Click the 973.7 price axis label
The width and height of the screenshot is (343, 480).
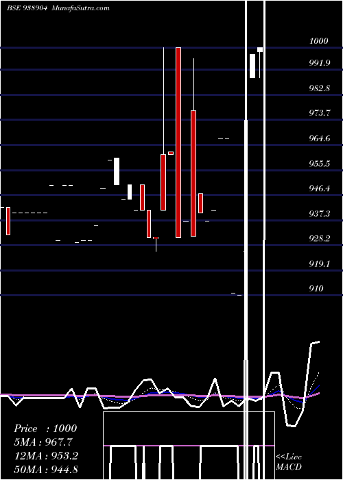(320, 113)
